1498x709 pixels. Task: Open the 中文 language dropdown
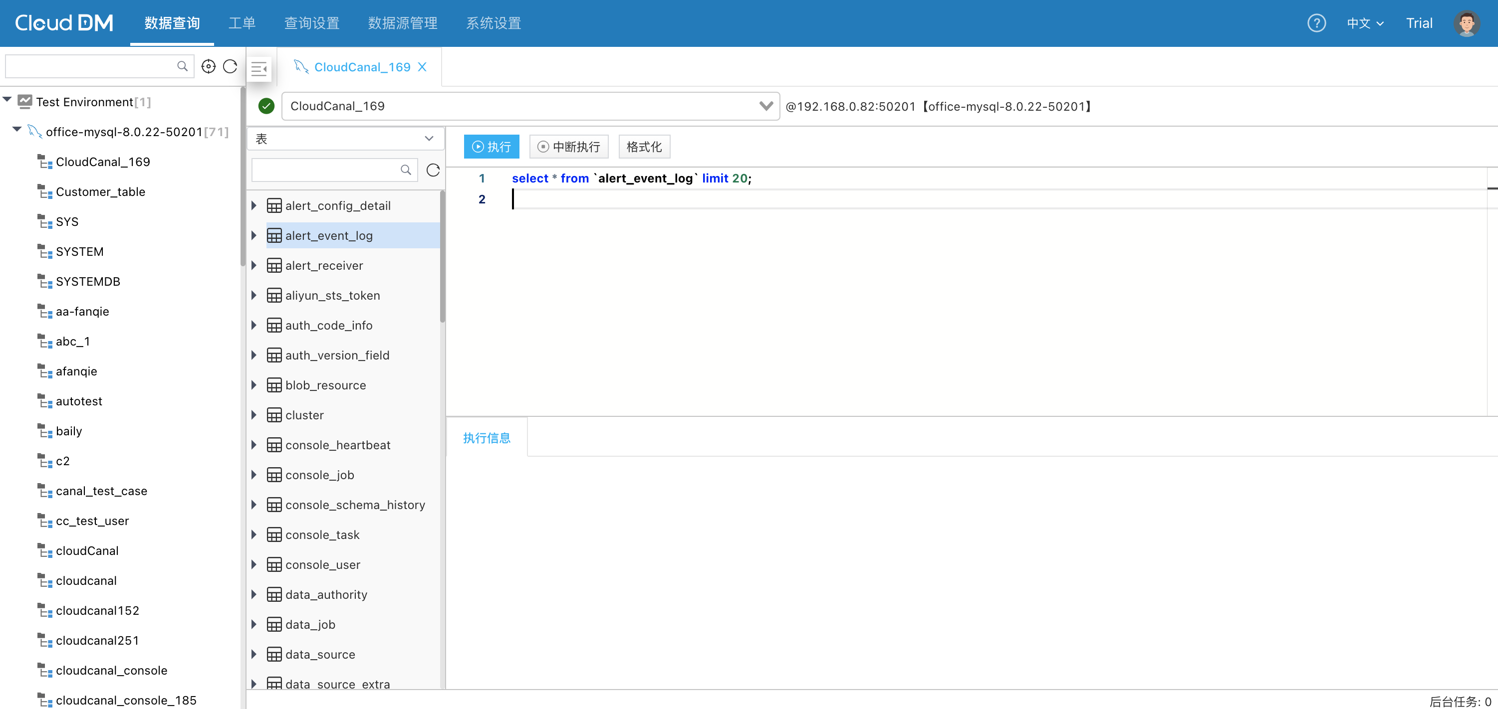[1365, 23]
